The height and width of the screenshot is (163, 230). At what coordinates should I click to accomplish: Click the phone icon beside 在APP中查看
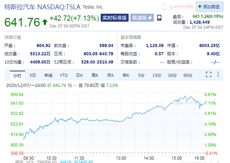[x=164, y=7]
